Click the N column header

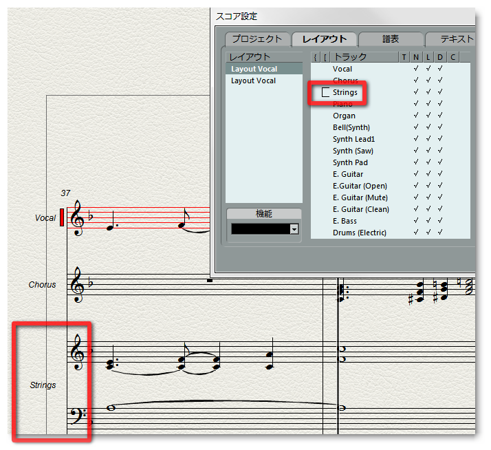(416, 57)
